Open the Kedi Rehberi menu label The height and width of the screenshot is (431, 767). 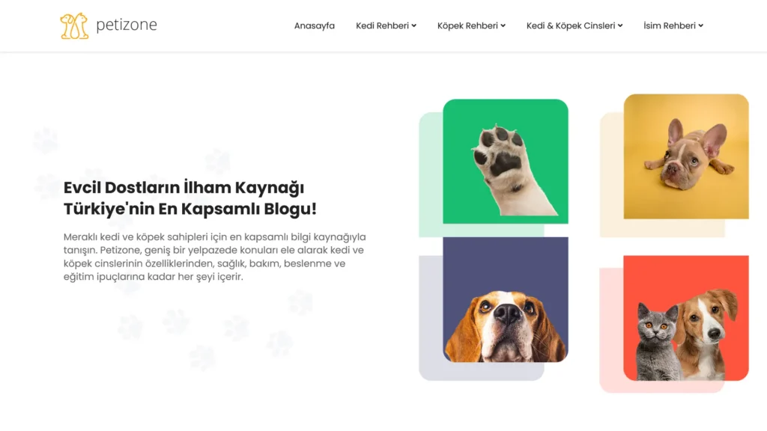point(382,25)
